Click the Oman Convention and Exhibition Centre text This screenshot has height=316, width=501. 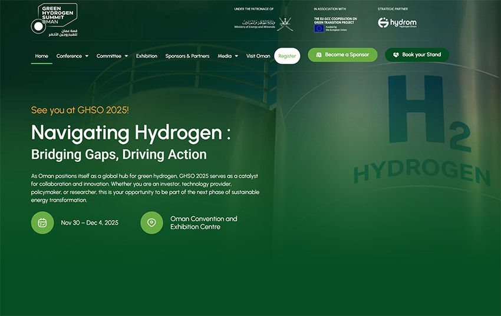[x=203, y=222]
